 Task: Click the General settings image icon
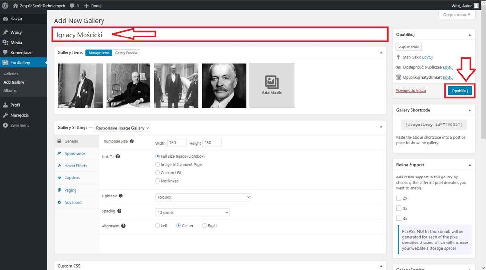59,141
